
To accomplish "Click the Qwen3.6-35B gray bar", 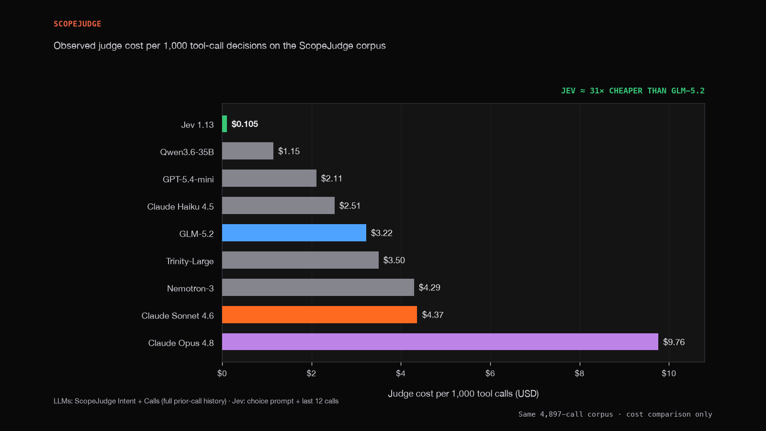I will (248, 151).
